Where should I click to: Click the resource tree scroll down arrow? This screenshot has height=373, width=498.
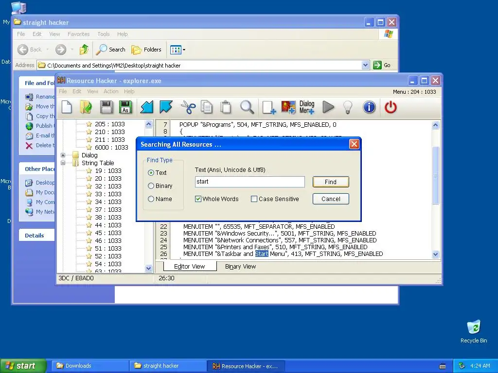tap(148, 268)
